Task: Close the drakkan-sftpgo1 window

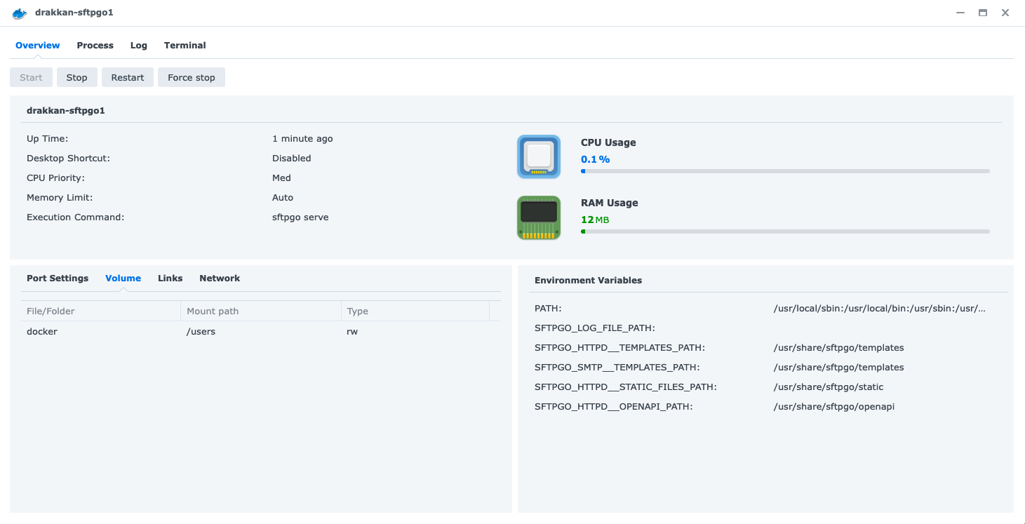Action: click(1005, 13)
